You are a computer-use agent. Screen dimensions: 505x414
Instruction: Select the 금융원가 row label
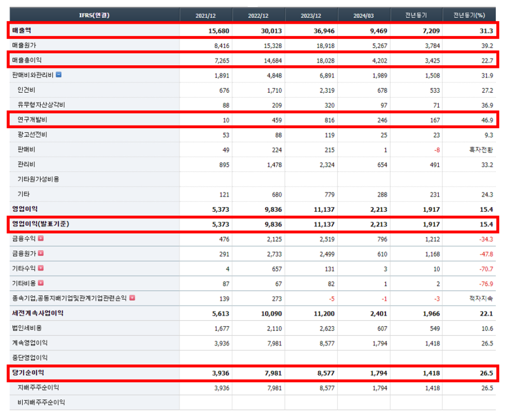[24, 253]
